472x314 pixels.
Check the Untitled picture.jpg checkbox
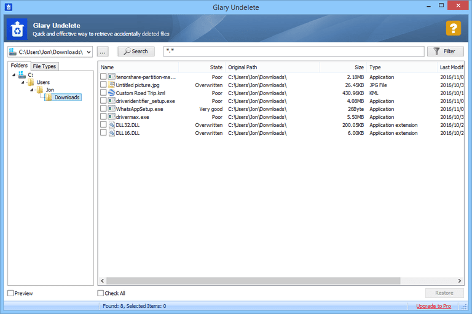pos(103,85)
